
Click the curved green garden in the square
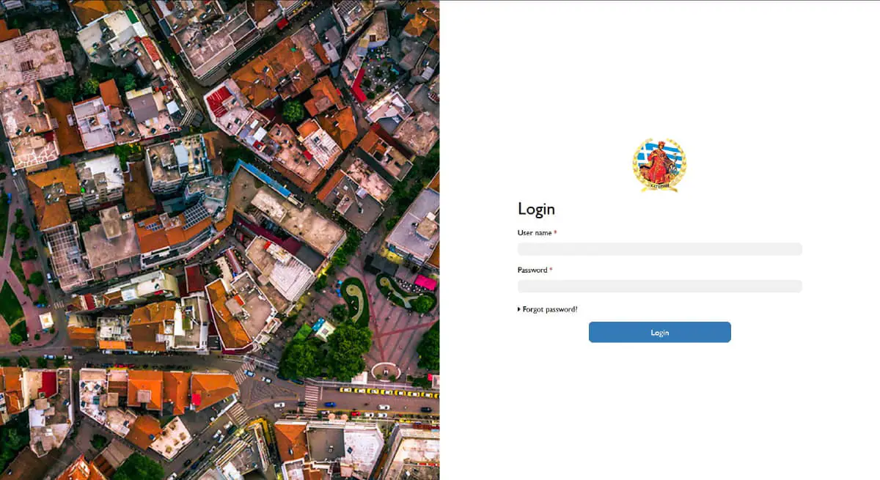click(355, 299)
